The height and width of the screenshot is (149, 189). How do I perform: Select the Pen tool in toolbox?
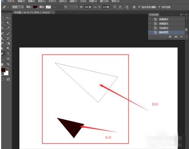coord(3,54)
